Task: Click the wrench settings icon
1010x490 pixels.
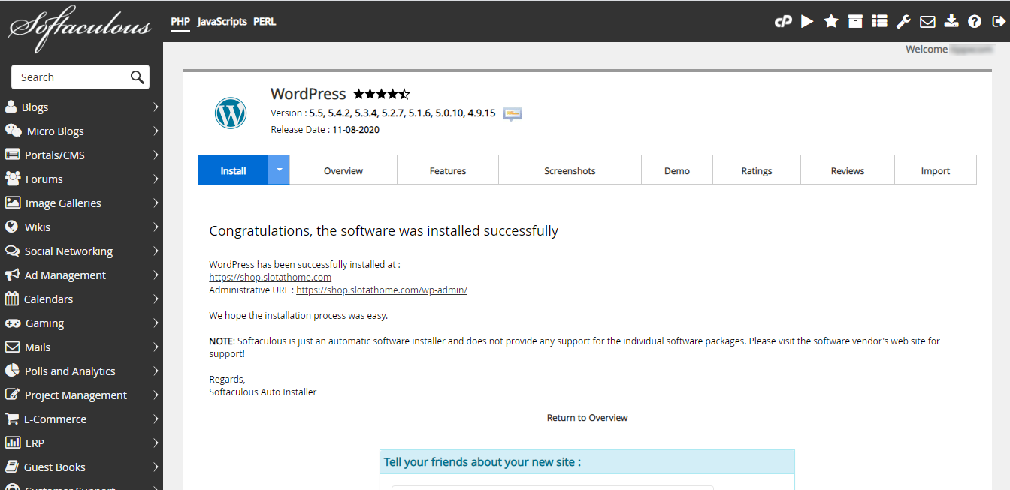Action: pos(903,21)
